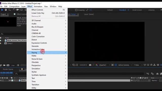Open the Comp Flowchart icon in viewer
Viewport: 162px width, 91px height.
pos(154,65)
